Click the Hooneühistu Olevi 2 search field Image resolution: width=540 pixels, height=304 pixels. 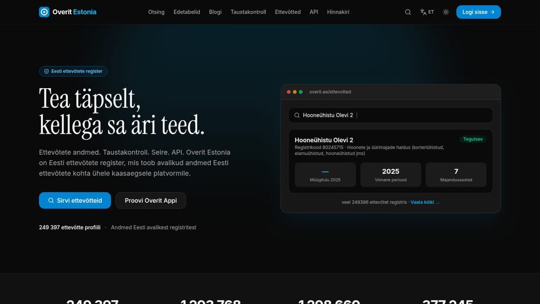[x=391, y=115]
